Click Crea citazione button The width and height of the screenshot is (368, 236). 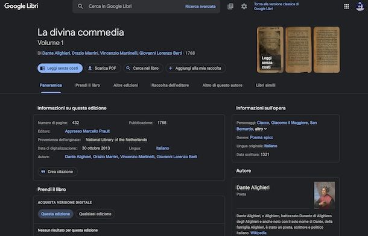[x=57, y=172]
